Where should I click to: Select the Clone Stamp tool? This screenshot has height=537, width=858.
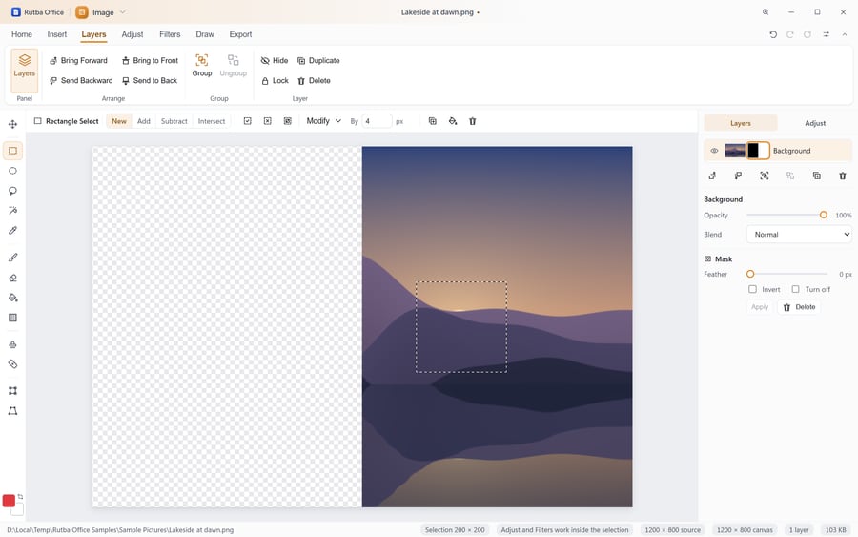(12, 344)
